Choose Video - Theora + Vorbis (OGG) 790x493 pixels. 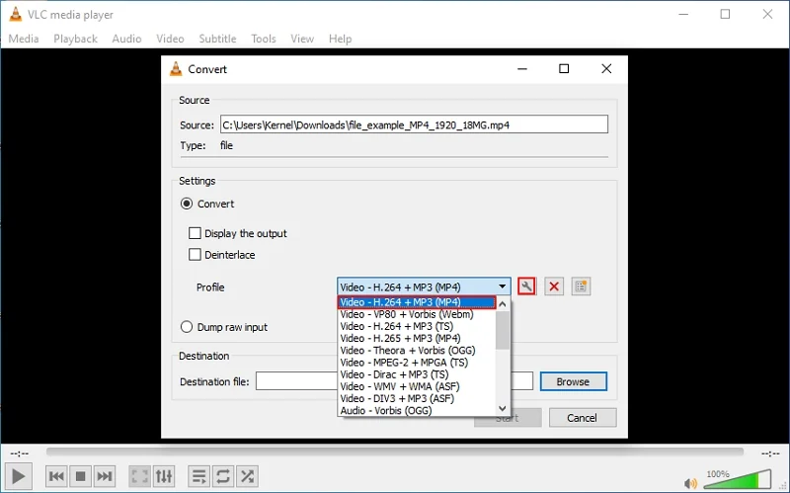pyautogui.click(x=417, y=351)
